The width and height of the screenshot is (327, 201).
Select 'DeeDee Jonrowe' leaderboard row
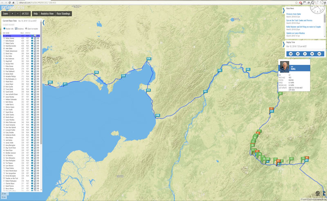[x=21, y=153]
